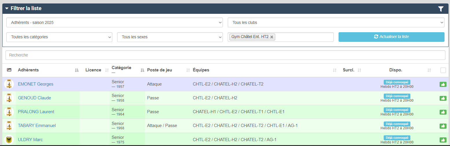This screenshot has height=146, width=450.
Task: Expand the Toutes les catégories dropdown
Action: [59, 37]
